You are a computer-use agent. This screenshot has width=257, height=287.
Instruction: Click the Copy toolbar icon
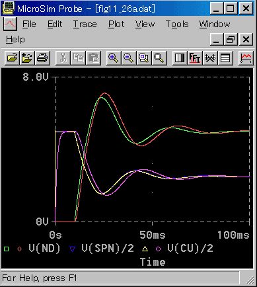click(x=78, y=58)
